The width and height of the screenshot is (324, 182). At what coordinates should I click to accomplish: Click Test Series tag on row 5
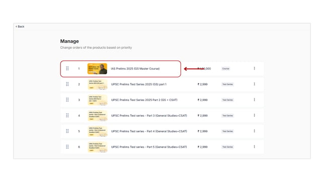(227, 131)
